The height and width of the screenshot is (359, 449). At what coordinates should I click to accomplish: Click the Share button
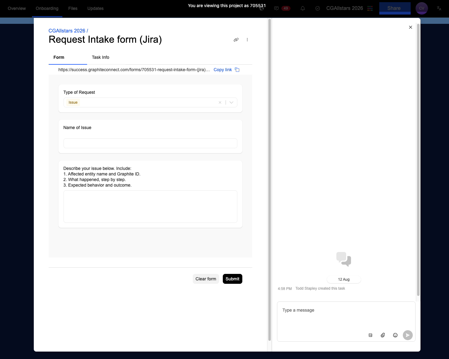[395, 8]
